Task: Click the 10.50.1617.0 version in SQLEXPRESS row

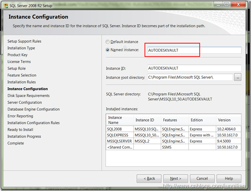Action: [x=229, y=135]
